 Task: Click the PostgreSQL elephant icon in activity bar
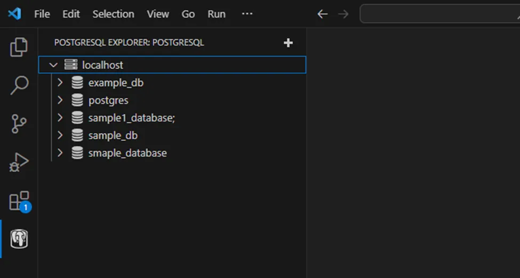(x=19, y=239)
